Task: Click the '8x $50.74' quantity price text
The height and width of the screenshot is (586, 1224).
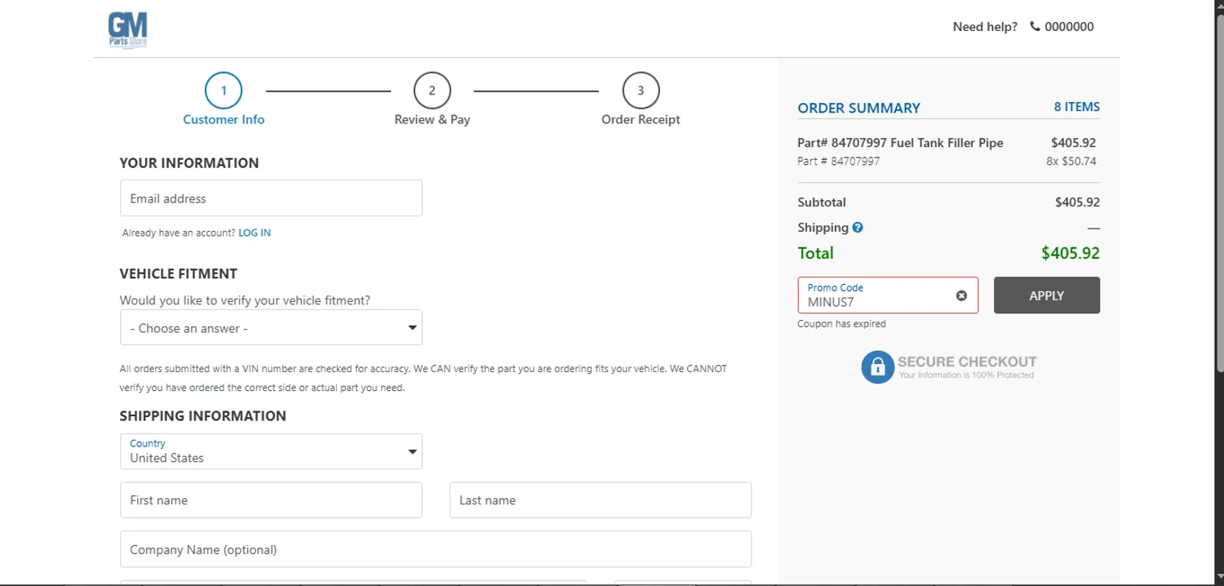Action: [x=1071, y=162]
